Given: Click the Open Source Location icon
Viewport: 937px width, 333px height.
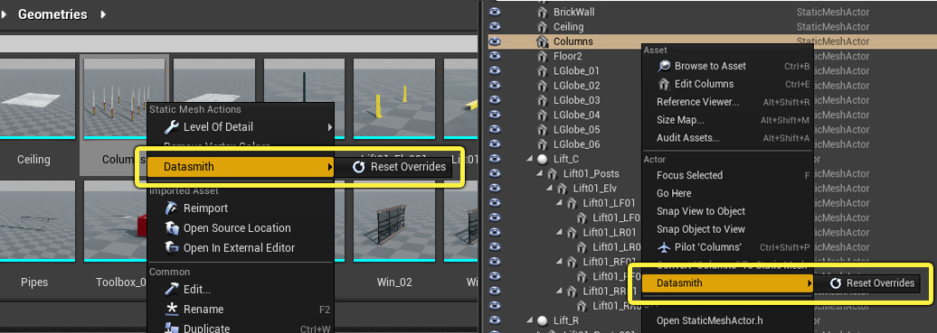Looking at the screenshot, I should 172,228.
